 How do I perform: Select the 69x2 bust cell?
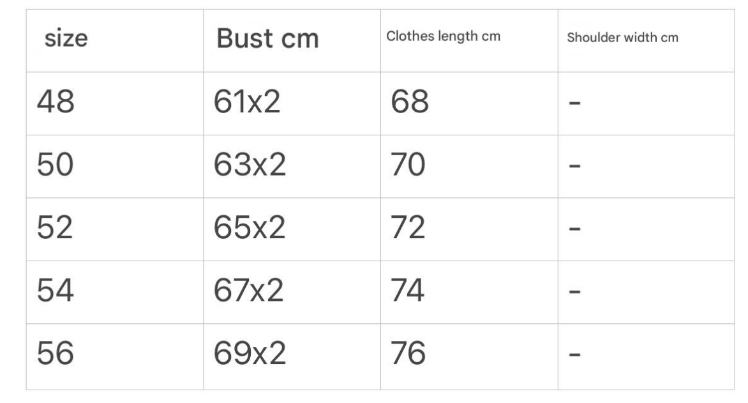[x=250, y=354]
